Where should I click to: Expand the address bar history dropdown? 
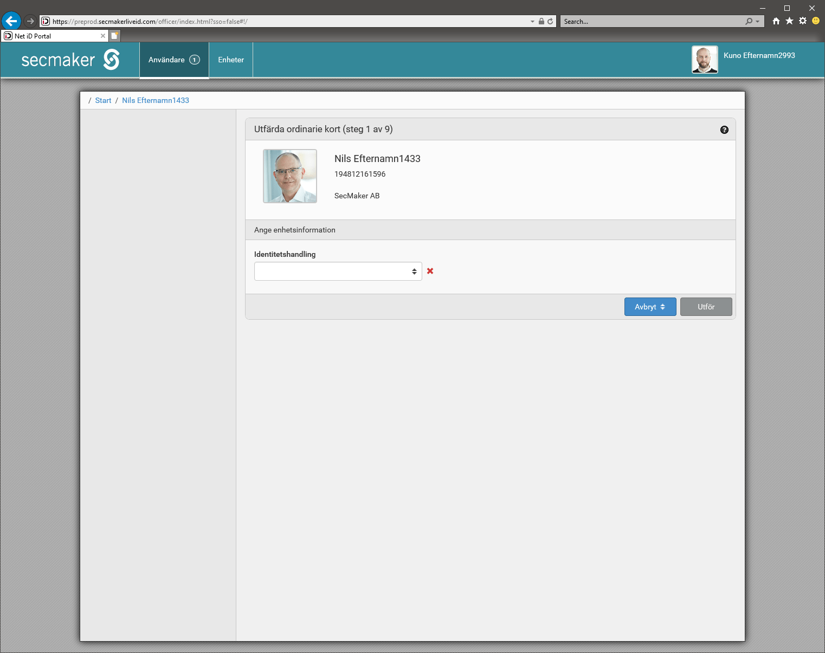(532, 22)
